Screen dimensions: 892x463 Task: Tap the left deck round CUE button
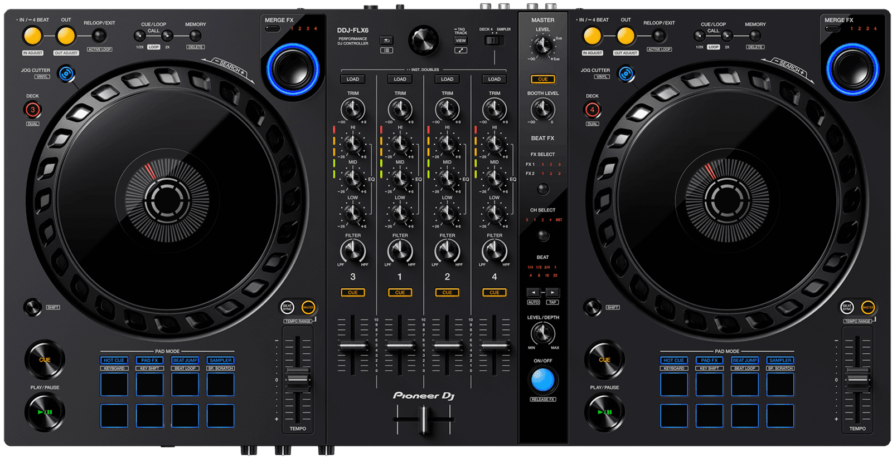tap(45, 359)
